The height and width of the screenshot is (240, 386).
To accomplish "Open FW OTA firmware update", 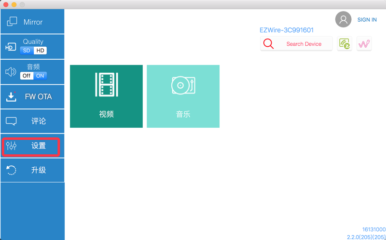I will pyautogui.click(x=32, y=97).
